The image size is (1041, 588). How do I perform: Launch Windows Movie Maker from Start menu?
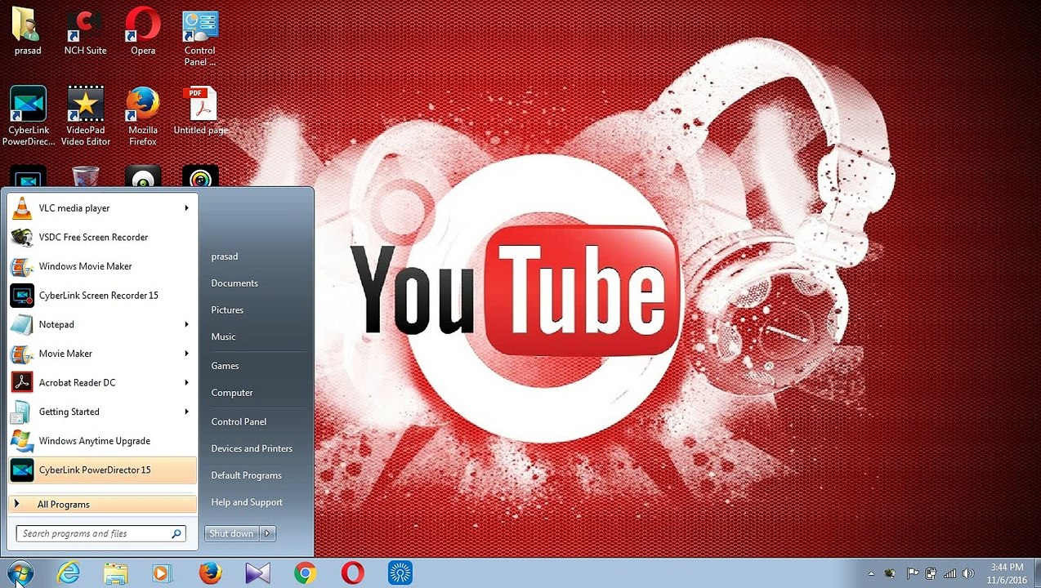pos(102,266)
